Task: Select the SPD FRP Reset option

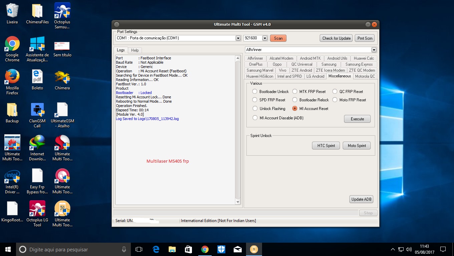Action: click(255, 100)
